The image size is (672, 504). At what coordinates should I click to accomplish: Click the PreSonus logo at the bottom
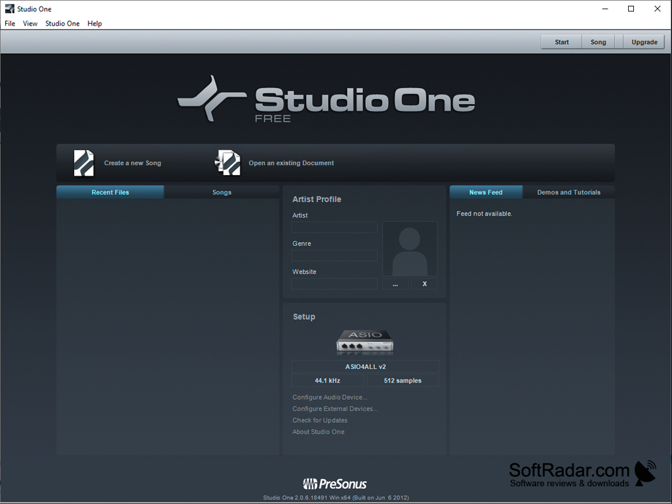[x=335, y=484]
